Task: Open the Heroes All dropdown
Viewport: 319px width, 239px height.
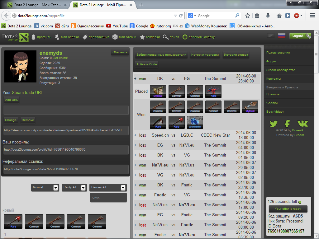Action: (x=108, y=188)
